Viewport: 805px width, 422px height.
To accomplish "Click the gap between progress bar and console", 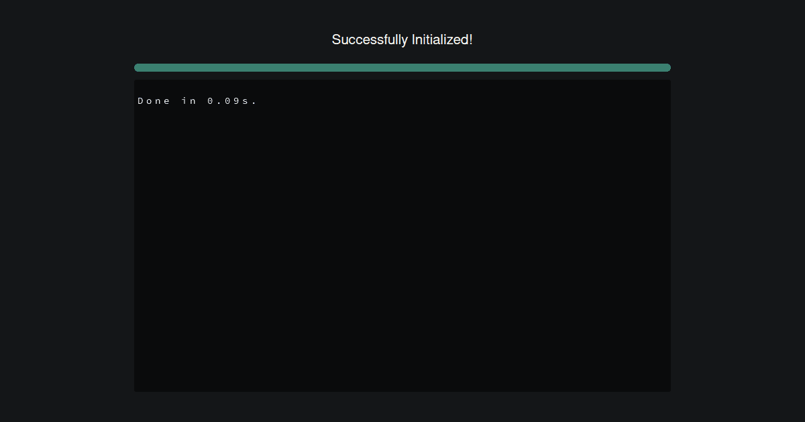I will (402, 76).
